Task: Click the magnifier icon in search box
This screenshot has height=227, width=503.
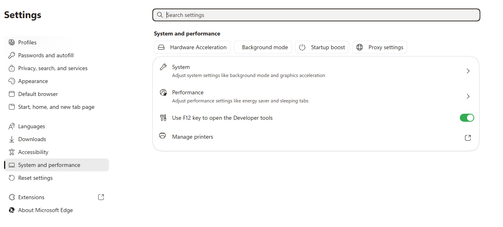Action: pyautogui.click(x=160, y=15)
